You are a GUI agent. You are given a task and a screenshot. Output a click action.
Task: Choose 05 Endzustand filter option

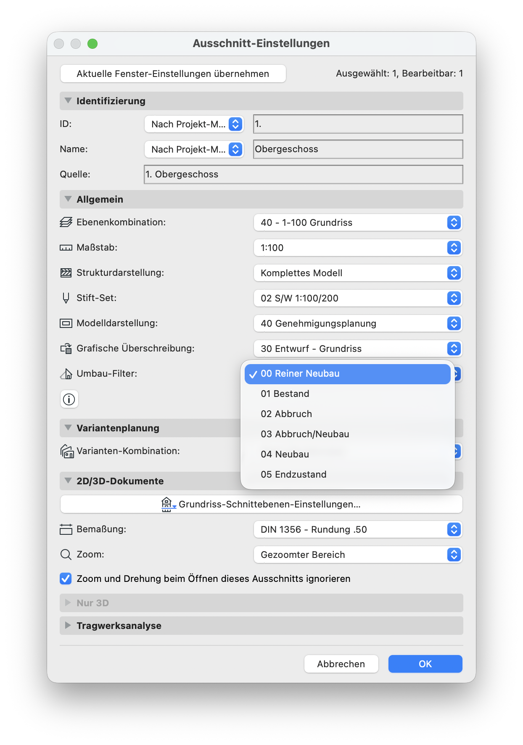[x=348, y=475]
